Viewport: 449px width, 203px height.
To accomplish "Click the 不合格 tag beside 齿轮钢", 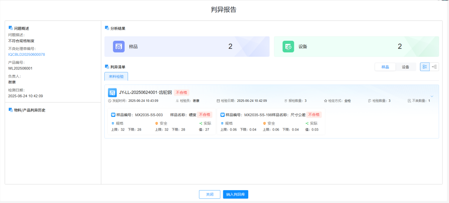I will (x=181, y=92).
